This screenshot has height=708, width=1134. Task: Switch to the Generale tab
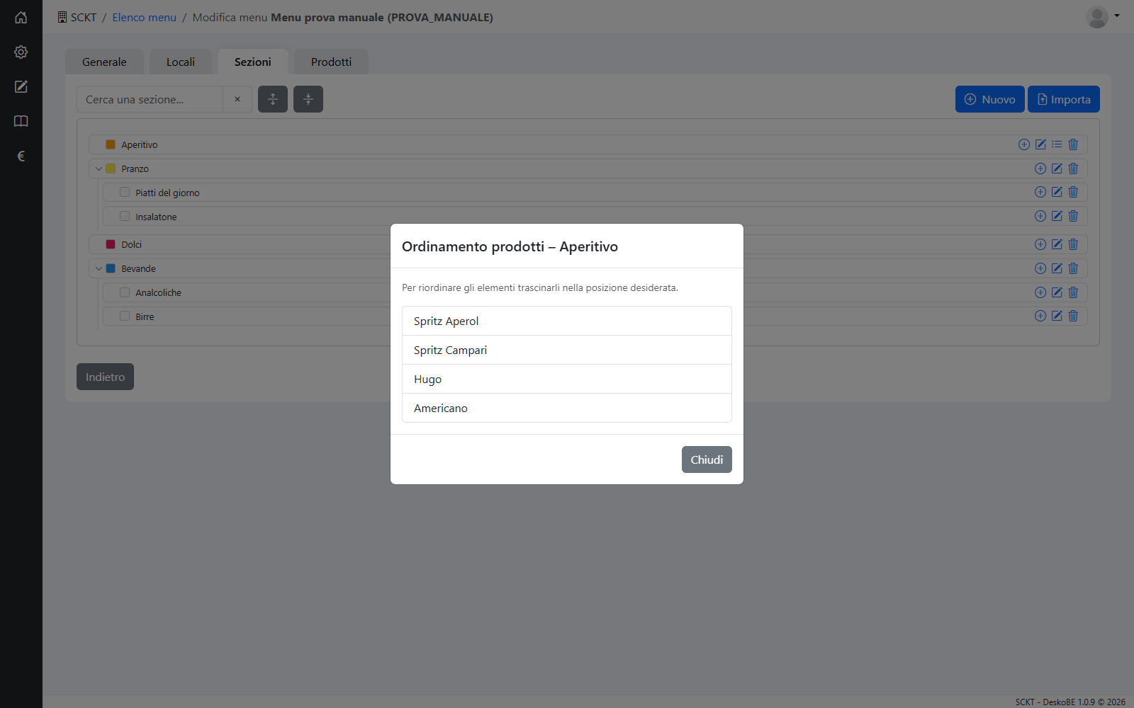(104, 62)
